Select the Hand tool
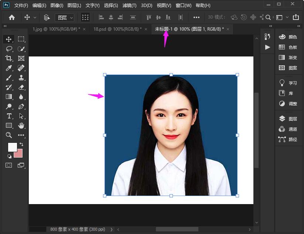Viewport: 304px width, 234px height. (21, 125)
